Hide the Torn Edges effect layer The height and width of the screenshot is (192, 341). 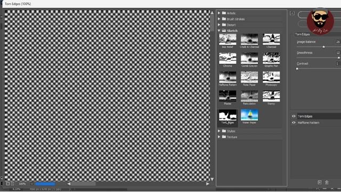tap(294, 116)
